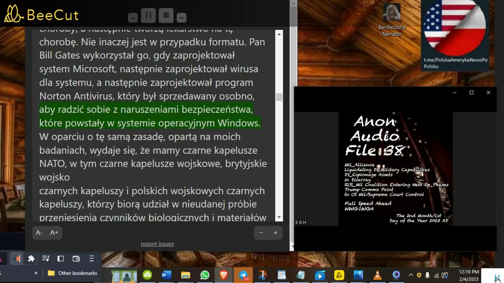Minimize the Anon Audio video window
This screenshot has width=504, height=283.
[454, 93]
